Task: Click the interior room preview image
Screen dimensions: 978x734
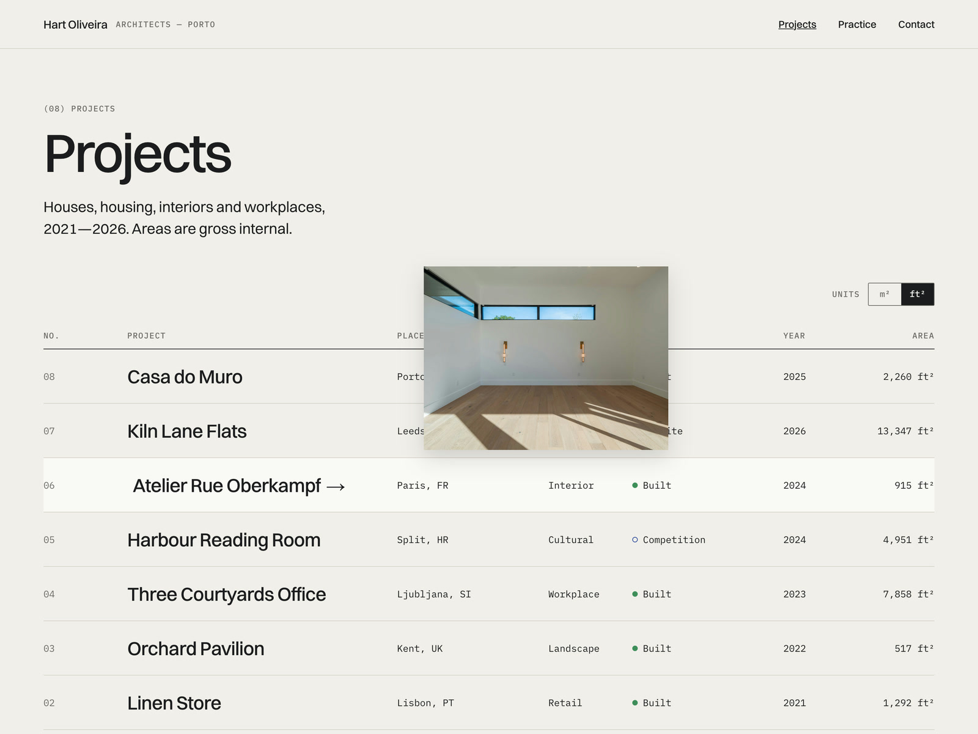Action: click(x=546, y=358)
